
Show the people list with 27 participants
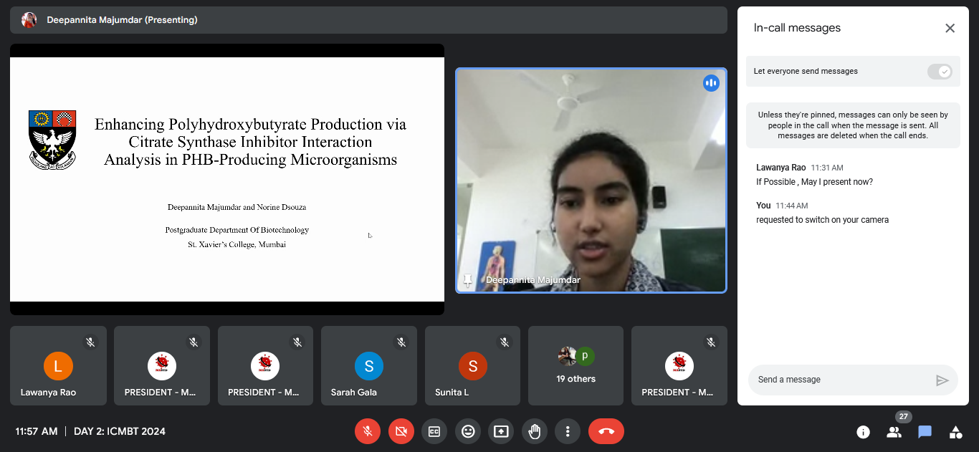coord(894,432)
